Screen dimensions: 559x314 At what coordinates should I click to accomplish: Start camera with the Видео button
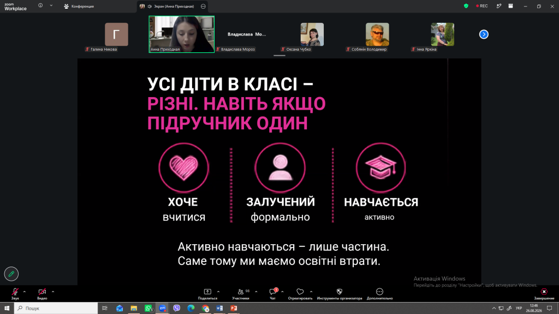click(42, 293)
